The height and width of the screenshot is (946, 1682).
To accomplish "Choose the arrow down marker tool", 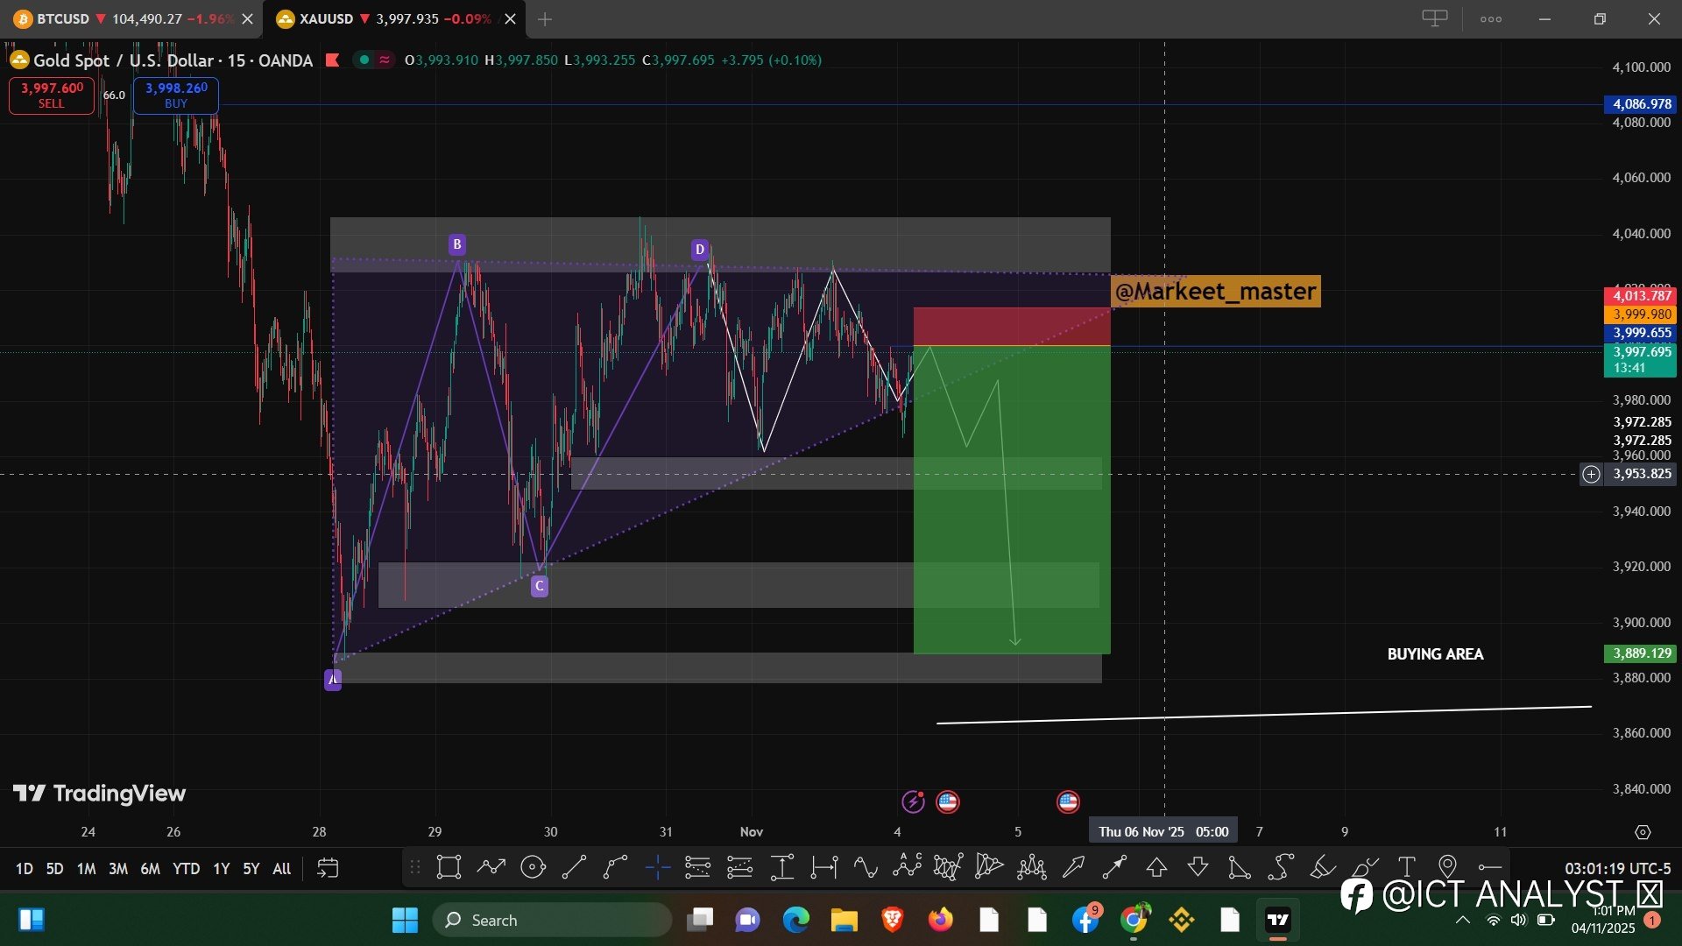I will coord(1198,868).
